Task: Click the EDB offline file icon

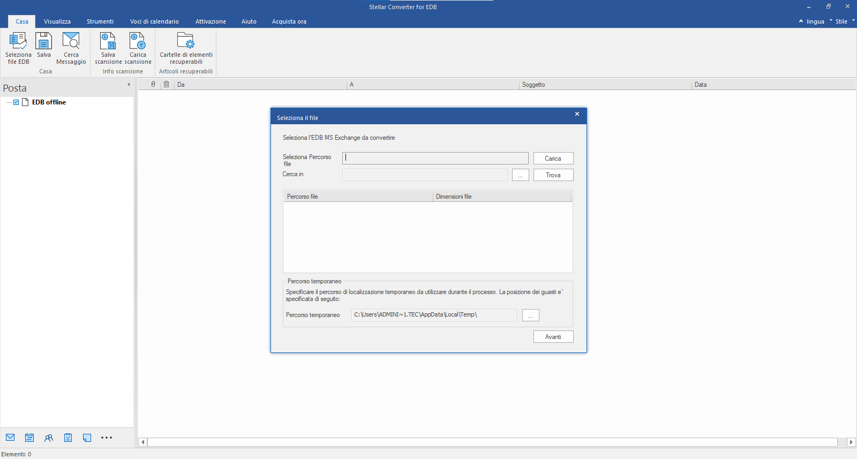Action: click(25, 102)
